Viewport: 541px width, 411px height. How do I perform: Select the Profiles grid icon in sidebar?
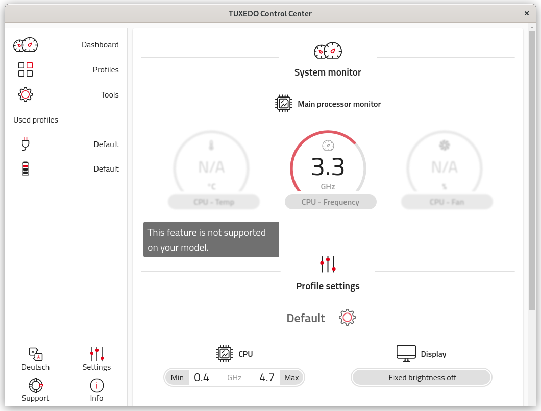point(26,69)
